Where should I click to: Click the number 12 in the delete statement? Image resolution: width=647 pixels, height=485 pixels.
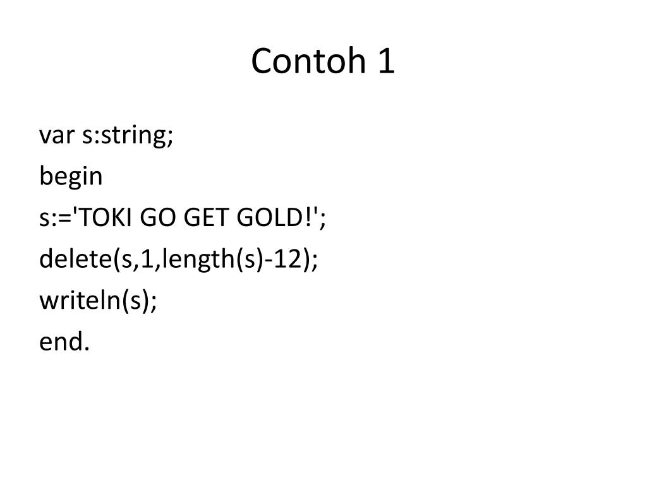click(288, 259)
